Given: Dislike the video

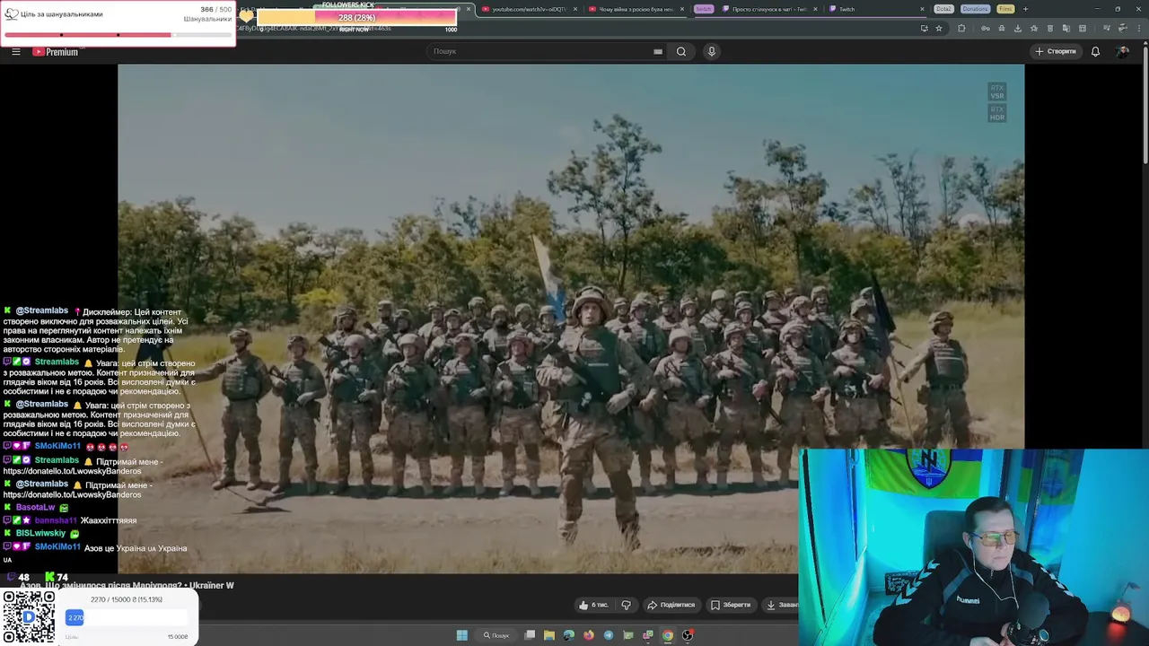Looking at the screenshot, I should (627, 605).
